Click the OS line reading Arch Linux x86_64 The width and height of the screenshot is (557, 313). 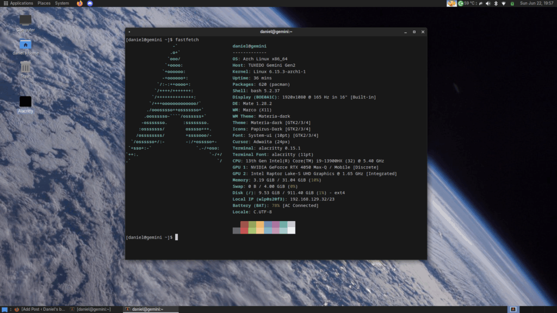click(x=260, y=59)
